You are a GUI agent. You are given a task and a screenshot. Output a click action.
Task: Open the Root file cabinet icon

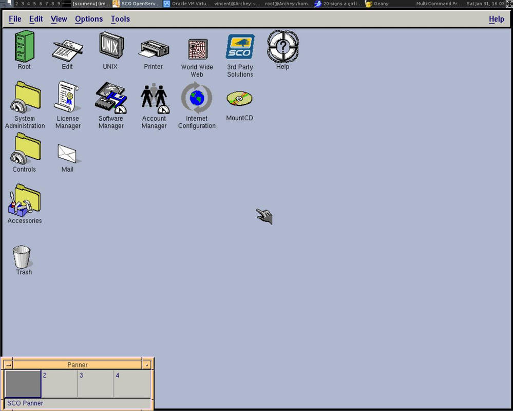(24, 46)
